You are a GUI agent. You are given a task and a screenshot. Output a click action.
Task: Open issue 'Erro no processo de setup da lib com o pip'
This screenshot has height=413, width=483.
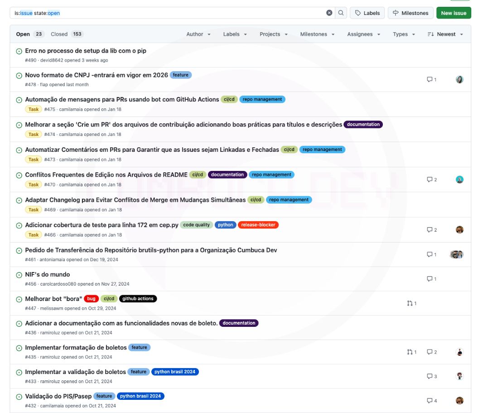86,51
